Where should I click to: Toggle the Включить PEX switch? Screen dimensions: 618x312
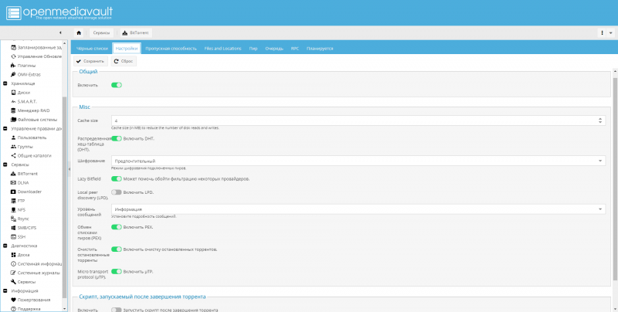pos(117,227)
